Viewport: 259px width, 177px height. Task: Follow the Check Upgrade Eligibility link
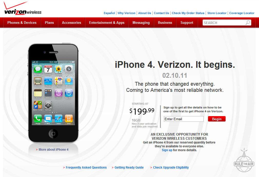[171, 168]
